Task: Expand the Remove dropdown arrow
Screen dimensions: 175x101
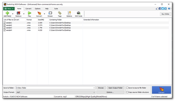Action: pyautogui.click(x=24, y=14)
